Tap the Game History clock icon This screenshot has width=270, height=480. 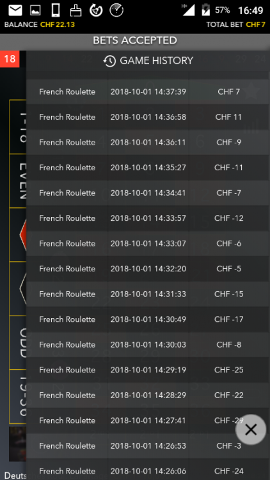coord(109,61)
